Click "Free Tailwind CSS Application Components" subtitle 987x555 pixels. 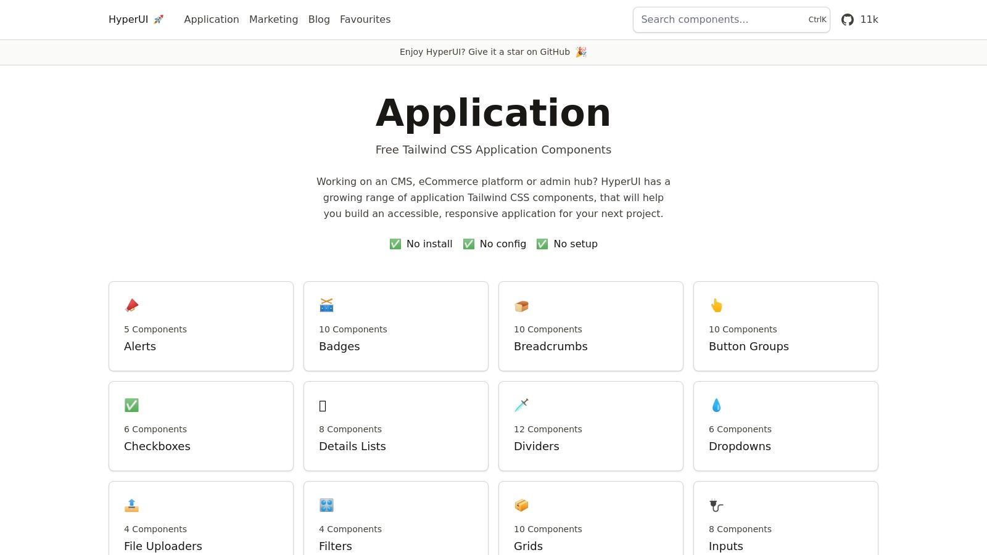tap(493, 150)
